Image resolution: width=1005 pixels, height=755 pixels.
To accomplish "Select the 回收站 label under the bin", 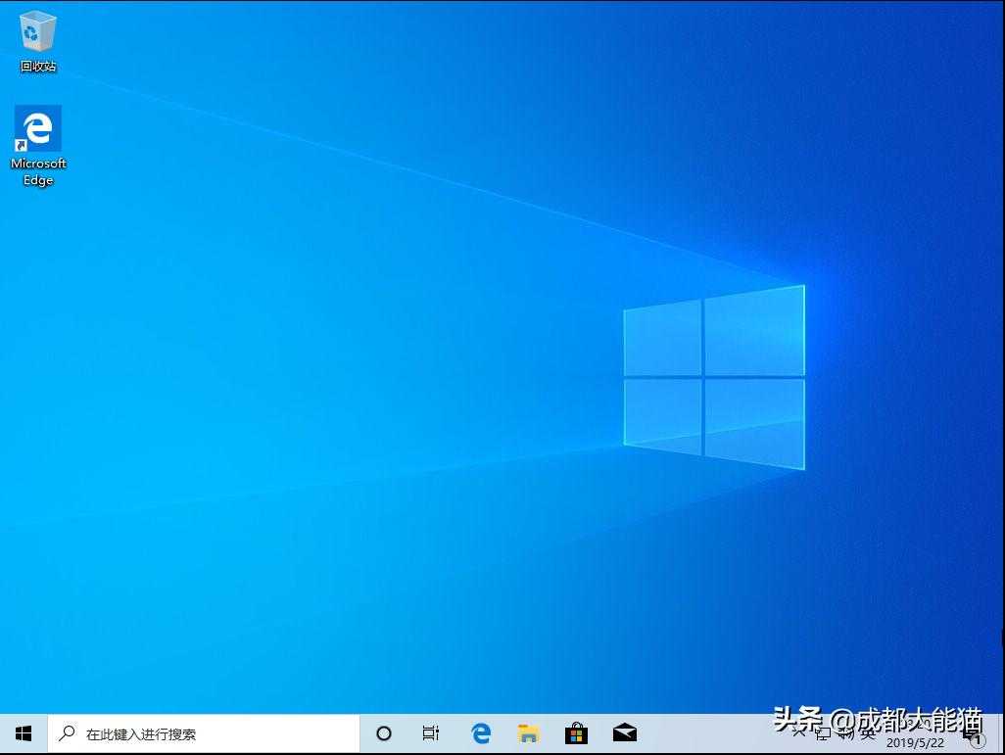I will pyautogui.click(x=37, y=68).
